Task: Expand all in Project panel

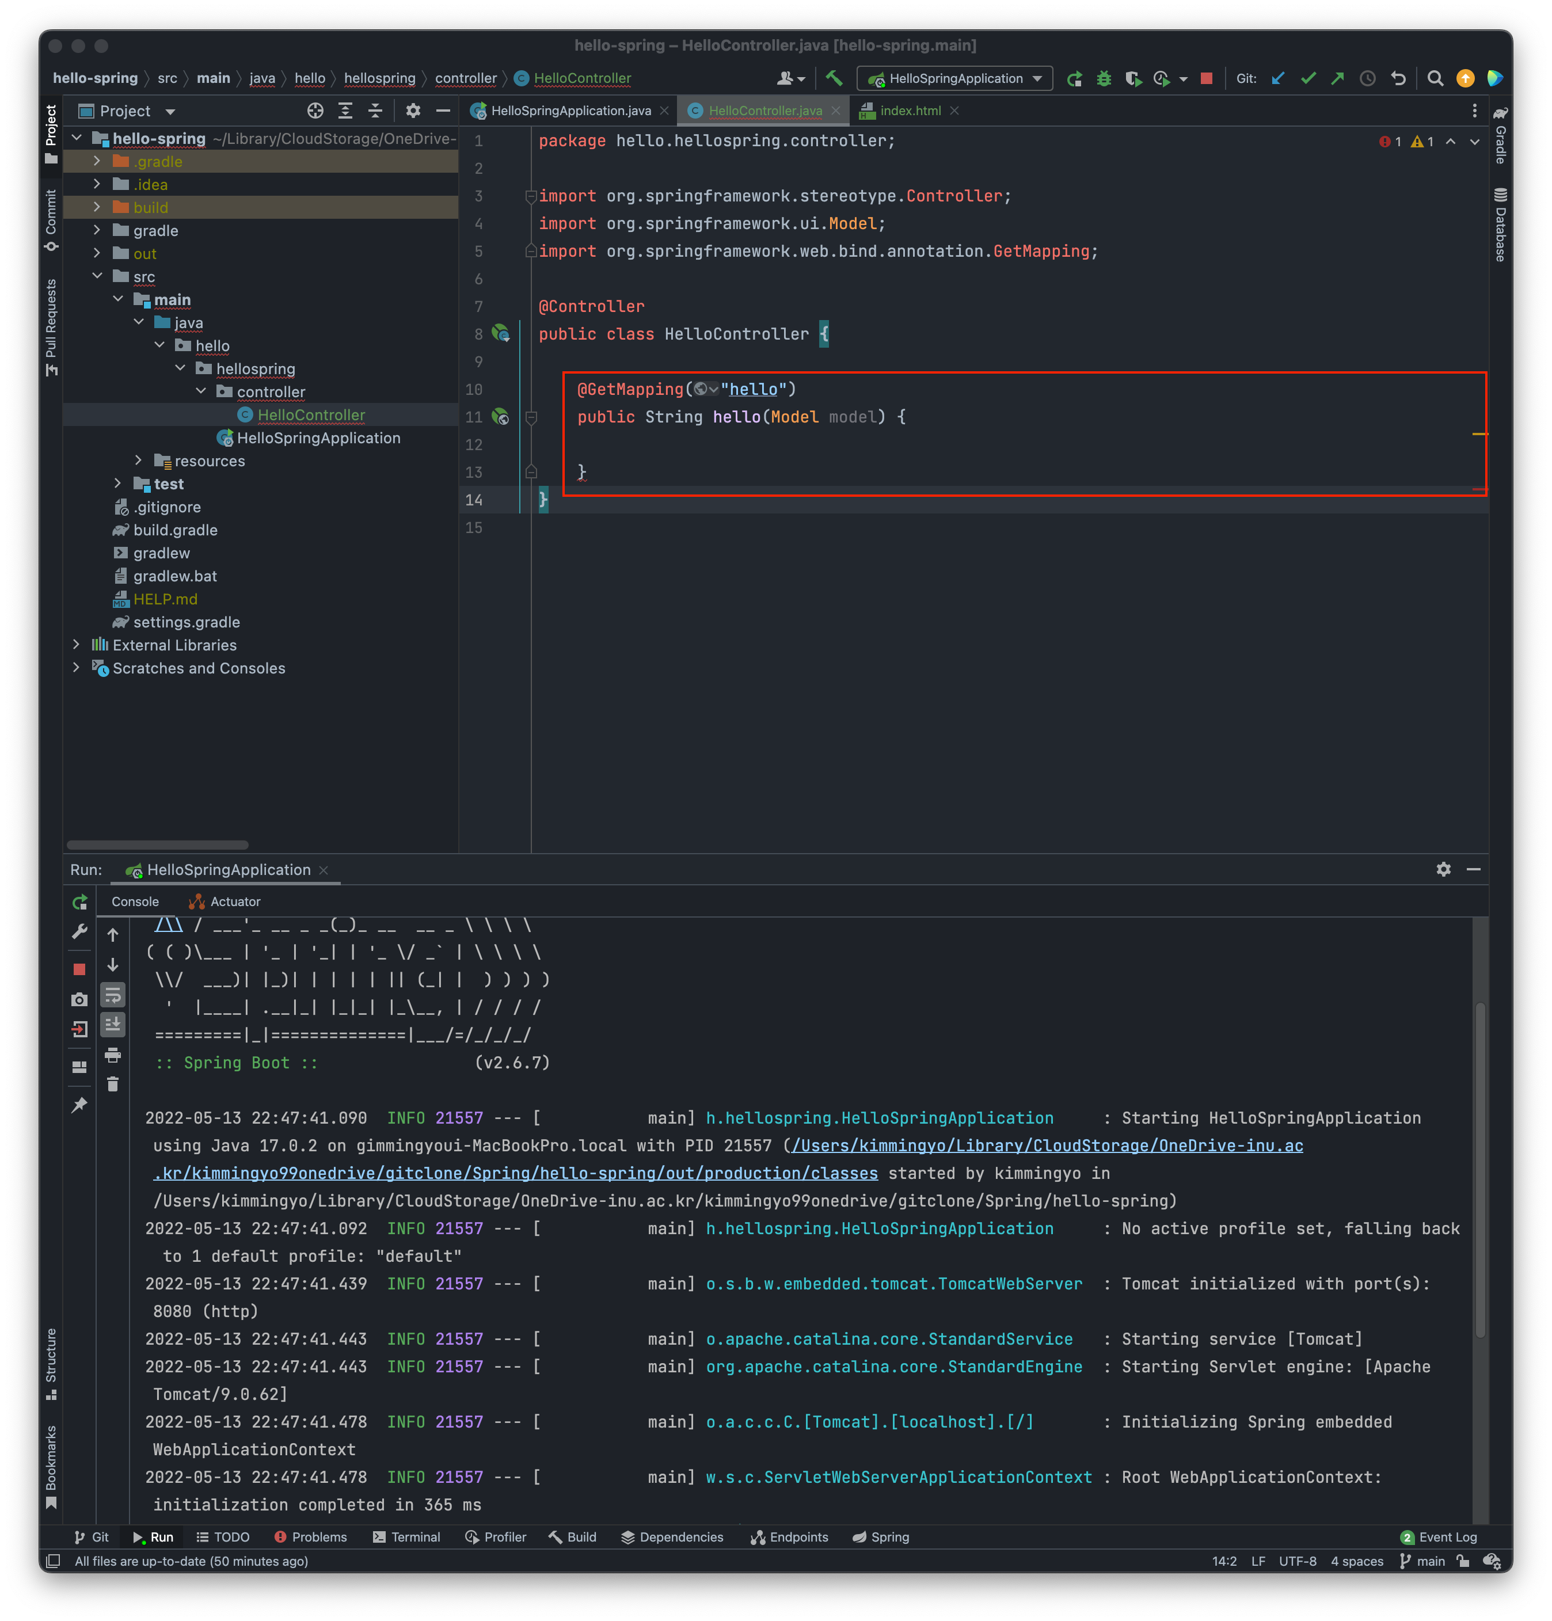Action: 345,111
